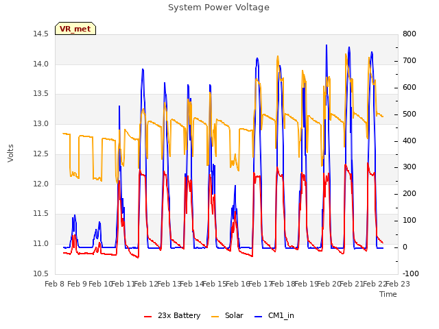The image size is (439, 329).
Task: Click the "Feb 8" date label
Action: pyautogui.click(x=55, y=284)
